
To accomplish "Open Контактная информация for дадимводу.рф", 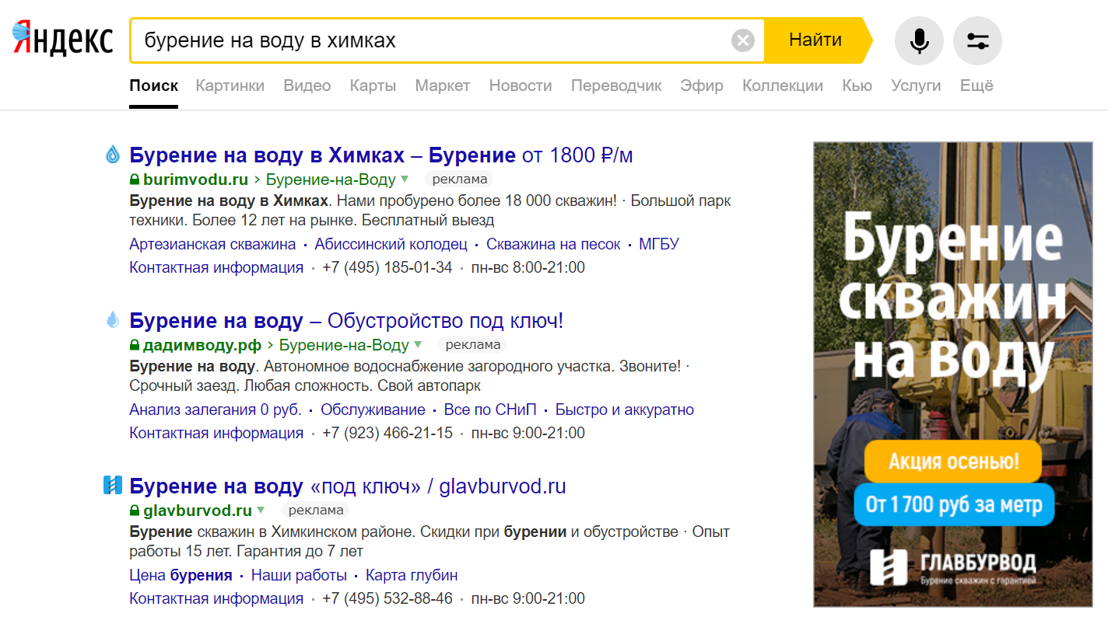I will point(216,433).
